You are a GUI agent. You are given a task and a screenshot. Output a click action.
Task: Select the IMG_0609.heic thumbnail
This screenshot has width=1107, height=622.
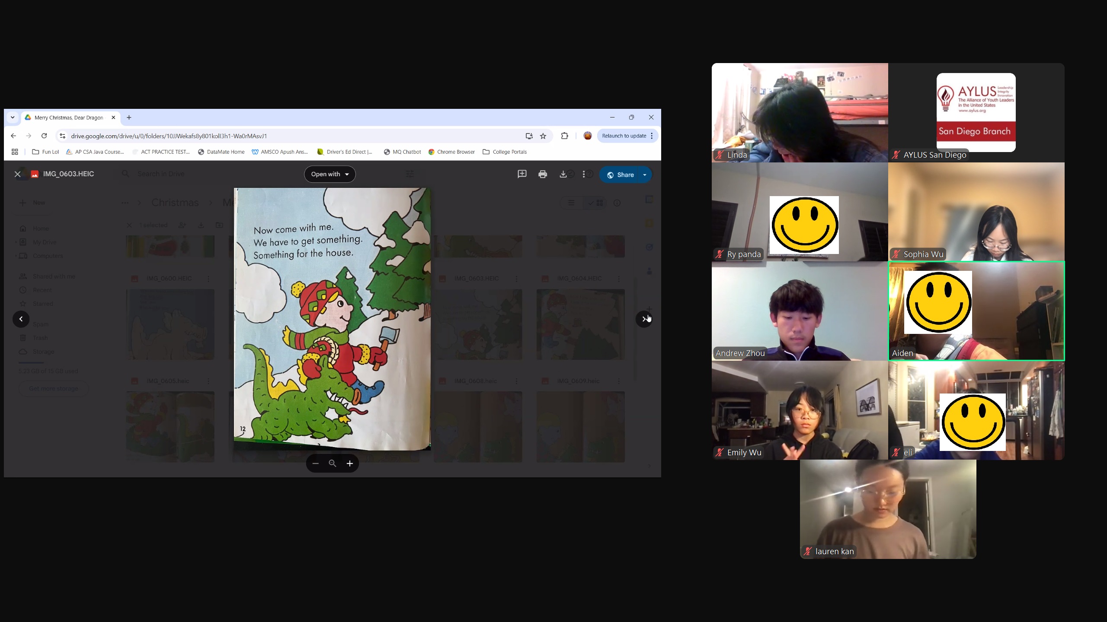coord(580,427)
